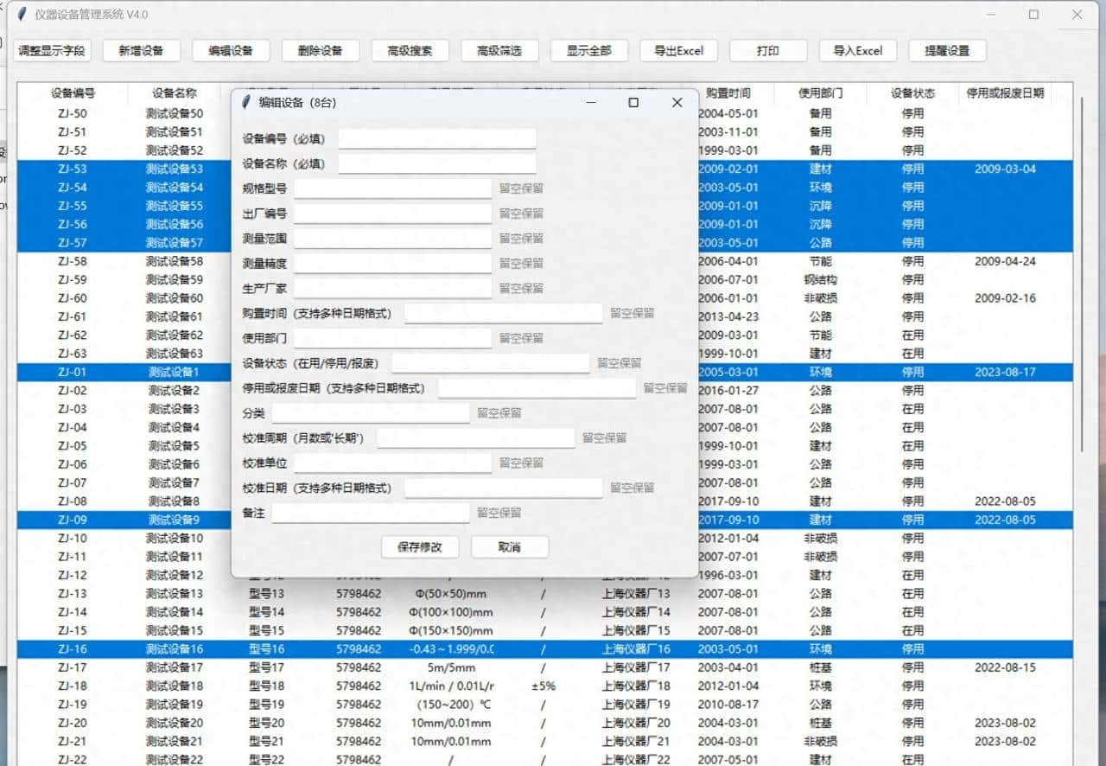Open the 高级搜索 advanced search
This screenshot has width=1106, height=766.
click(410, 51)
